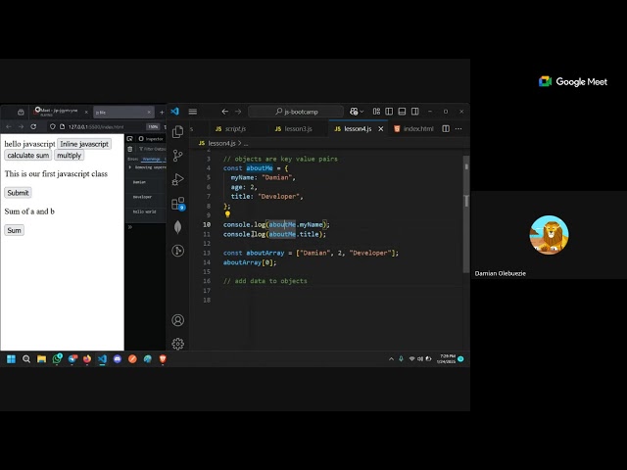Open a new browser tab
The height and width of the screenshot is (470, 627).
pos(162,113)
